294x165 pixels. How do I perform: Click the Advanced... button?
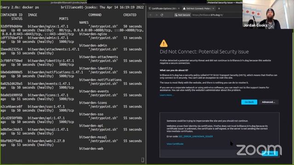(x=268, y=102)
